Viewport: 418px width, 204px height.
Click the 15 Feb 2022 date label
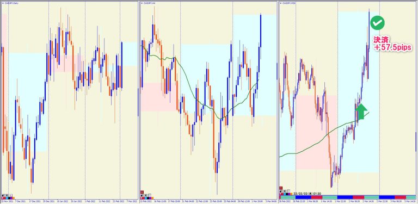pos(146,201)
